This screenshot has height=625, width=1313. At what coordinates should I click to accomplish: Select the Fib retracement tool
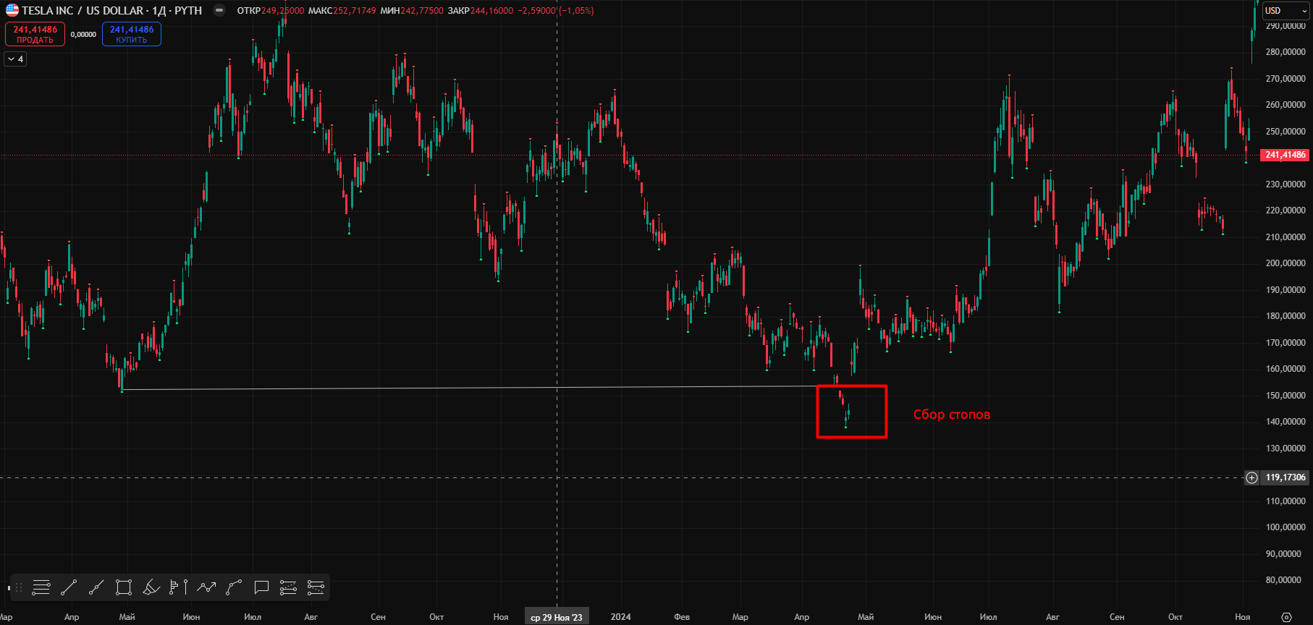coord(289,587)
